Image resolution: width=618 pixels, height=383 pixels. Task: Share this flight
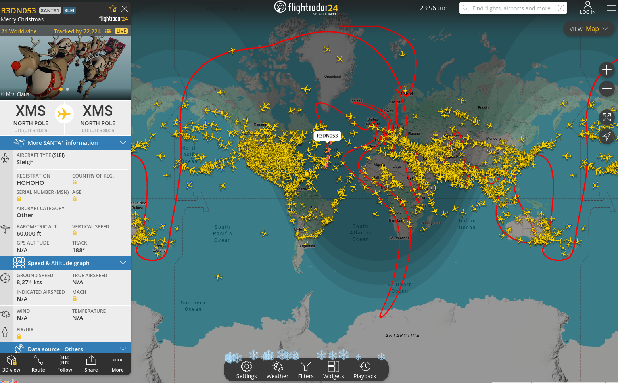[x=91, y=364]
